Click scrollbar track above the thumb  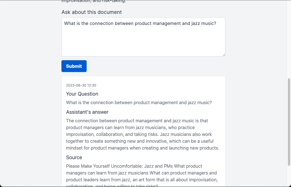pos(289,40)
